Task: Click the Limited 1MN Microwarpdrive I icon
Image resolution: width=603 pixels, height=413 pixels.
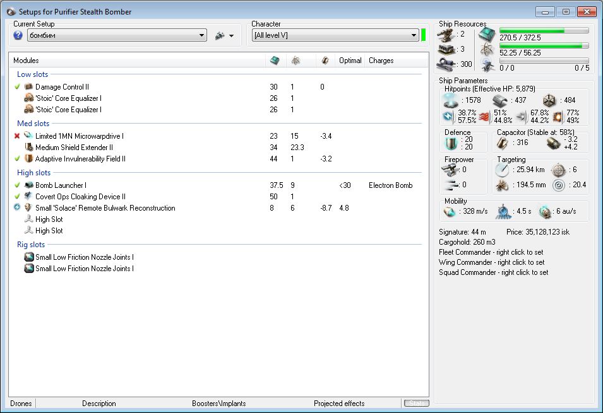Action: [x=28, y=136]
